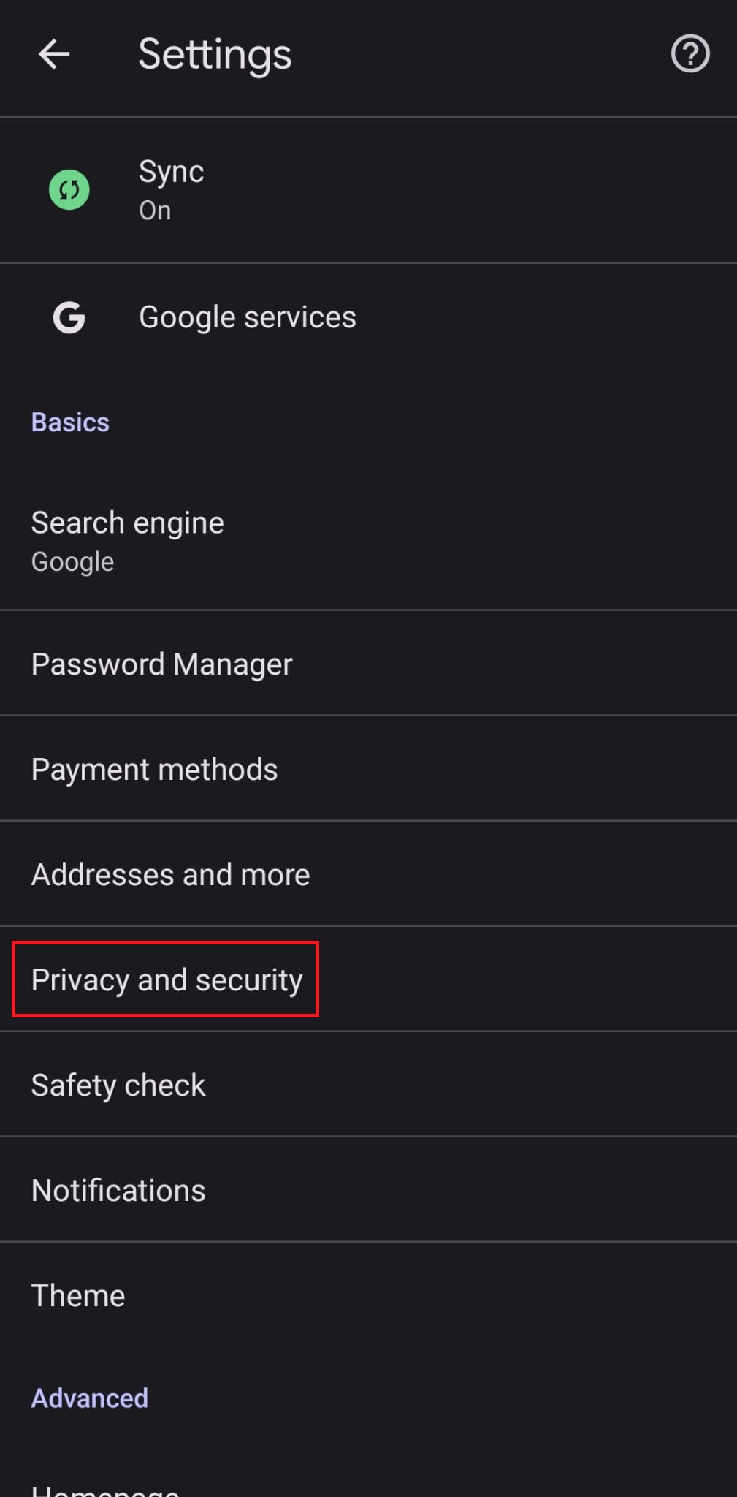The height and width of the screenshot is (1497, 737).
Task: Tap the Basics section header
Action: 70,422
